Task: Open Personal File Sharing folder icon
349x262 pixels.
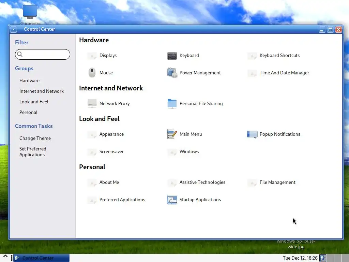Action: (172, 103)
